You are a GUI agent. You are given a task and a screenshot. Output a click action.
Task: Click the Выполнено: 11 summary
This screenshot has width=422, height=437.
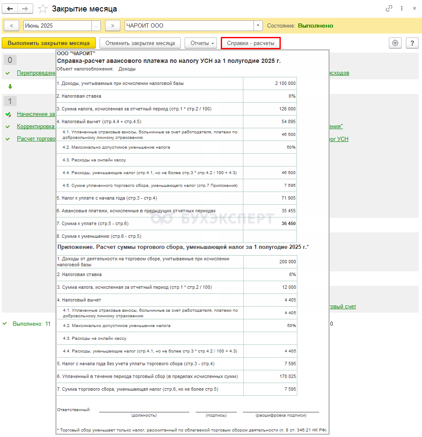[x=31, y=324]
